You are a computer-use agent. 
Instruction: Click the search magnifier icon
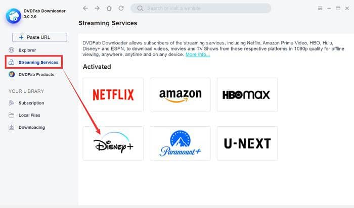(140, 9)
